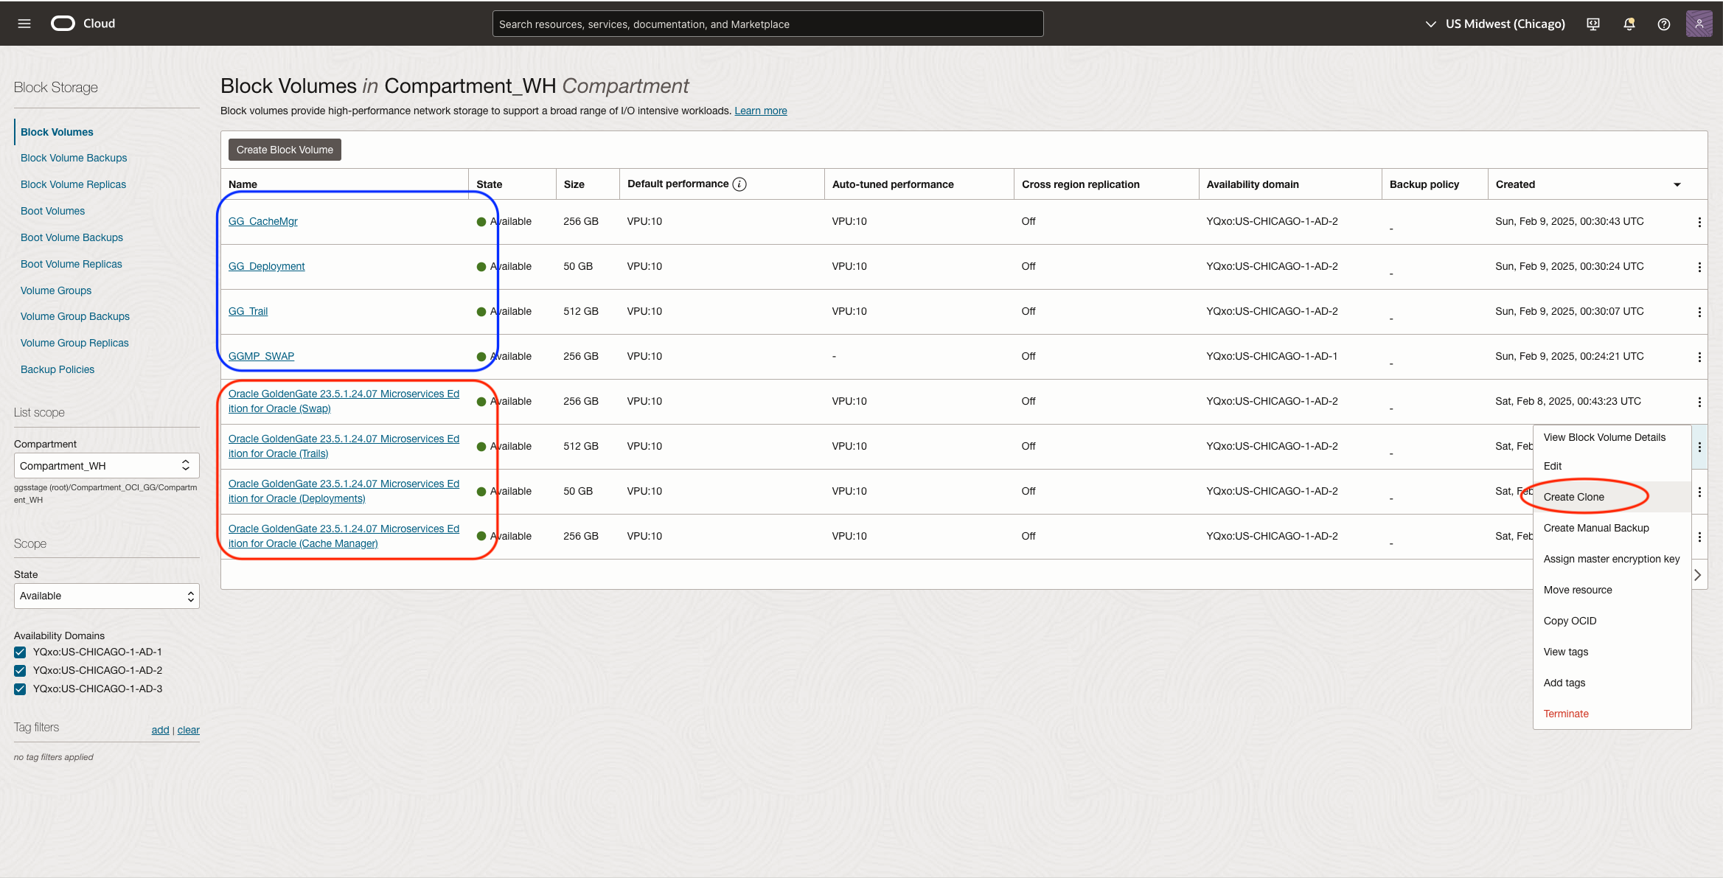The height and width of the screenshot is (878, 1723).
Task: Open the help question mark icon
Action: (x=1664, y=24)
